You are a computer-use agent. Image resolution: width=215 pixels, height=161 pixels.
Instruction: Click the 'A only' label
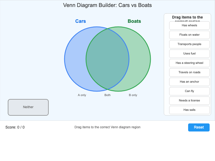click(82, 95)
